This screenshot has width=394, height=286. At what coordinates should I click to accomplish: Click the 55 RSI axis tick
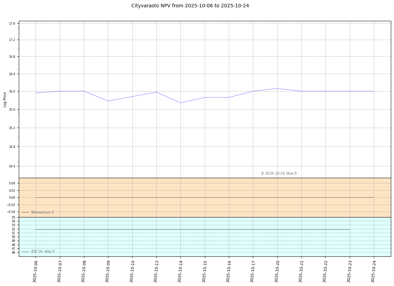click(13, 217)
